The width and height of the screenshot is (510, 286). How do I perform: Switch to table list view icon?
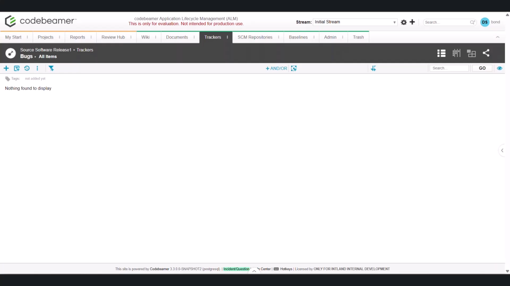[x=441, y=53]
